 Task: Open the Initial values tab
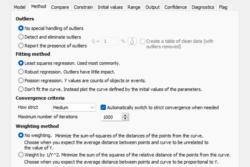point(110,7)
